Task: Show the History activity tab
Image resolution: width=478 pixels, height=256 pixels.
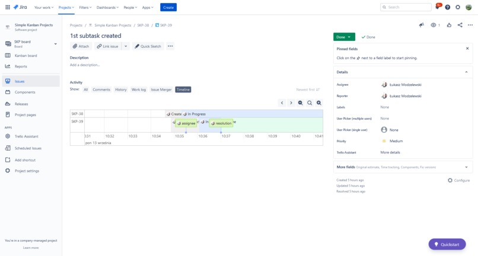Action: 121,89
